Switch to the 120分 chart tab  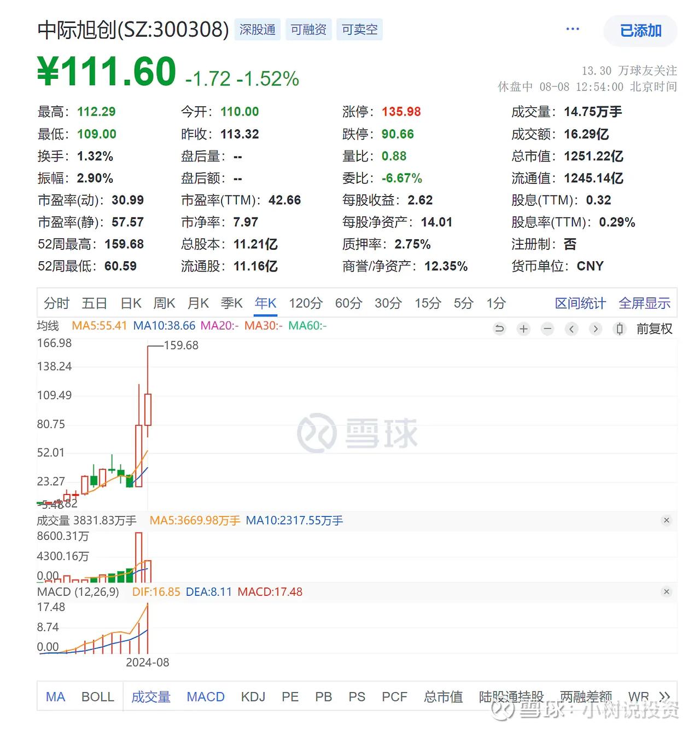tap(306, 303)
